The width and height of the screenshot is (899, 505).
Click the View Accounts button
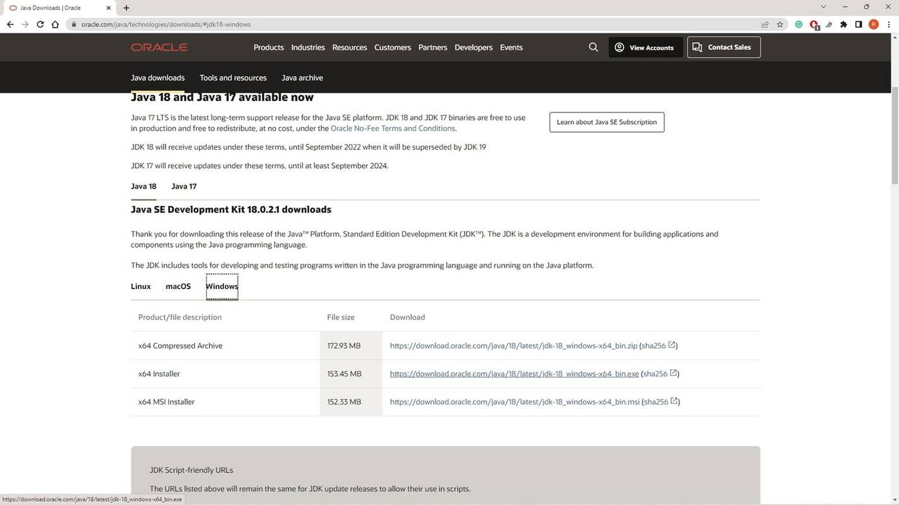click(645, 47)
